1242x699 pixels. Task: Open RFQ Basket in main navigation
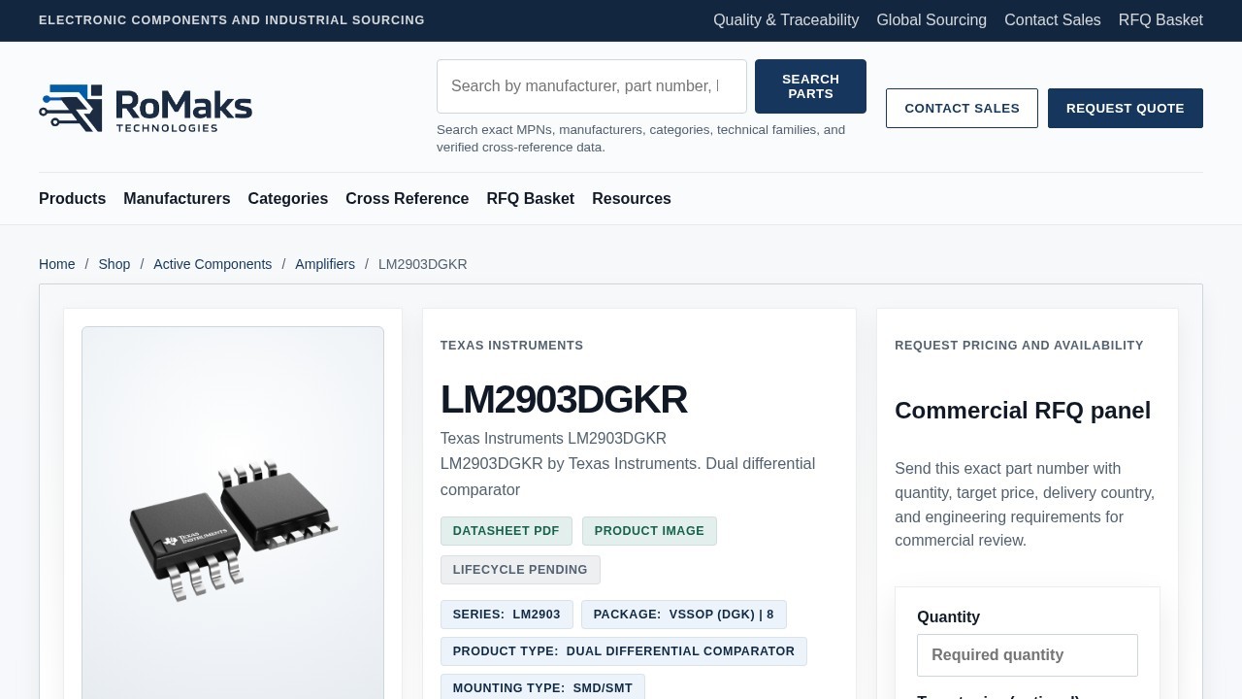pos(530,198)
